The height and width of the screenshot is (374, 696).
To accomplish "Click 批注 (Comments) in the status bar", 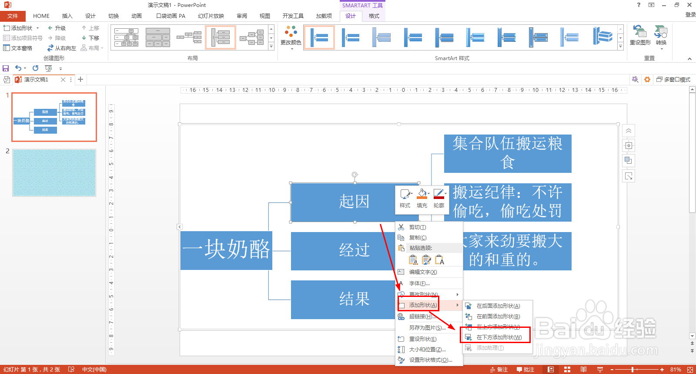I will (x=525, y=370).
